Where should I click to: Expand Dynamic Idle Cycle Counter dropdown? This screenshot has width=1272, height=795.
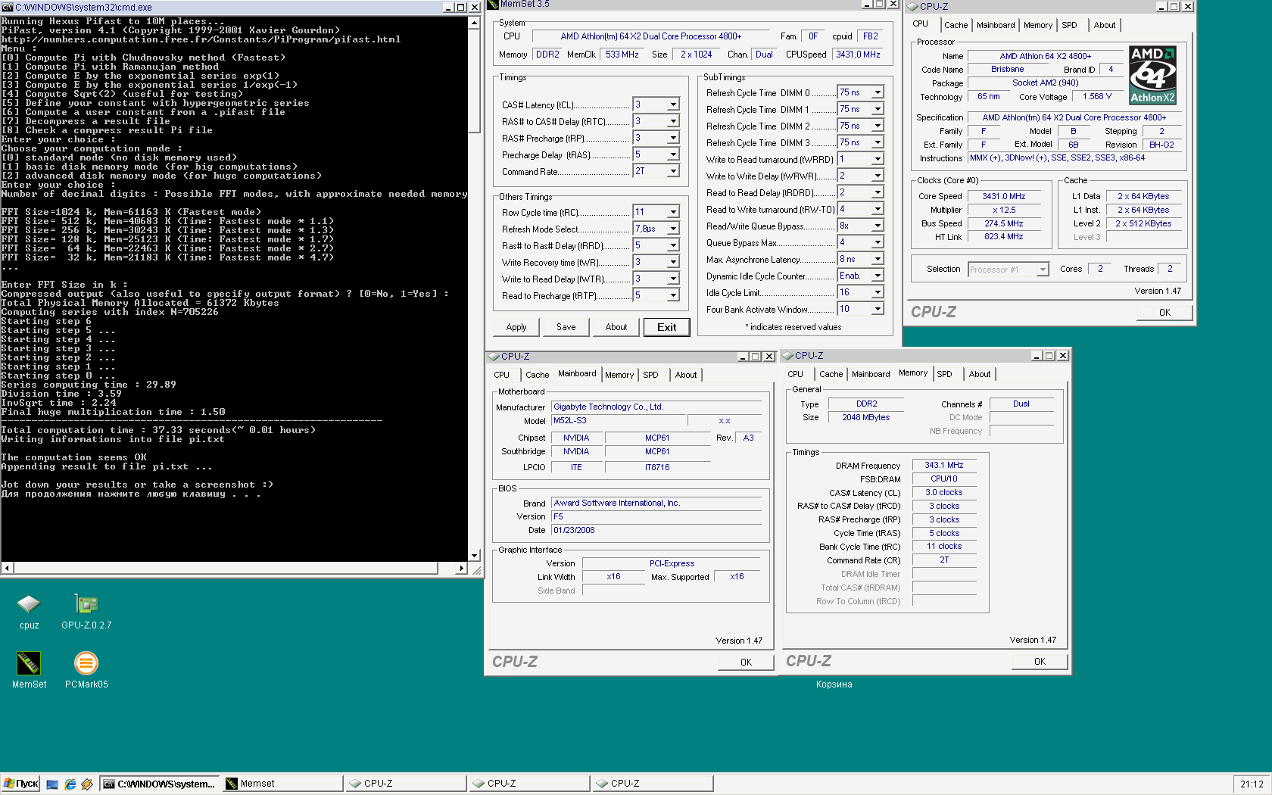coord(877,276)
